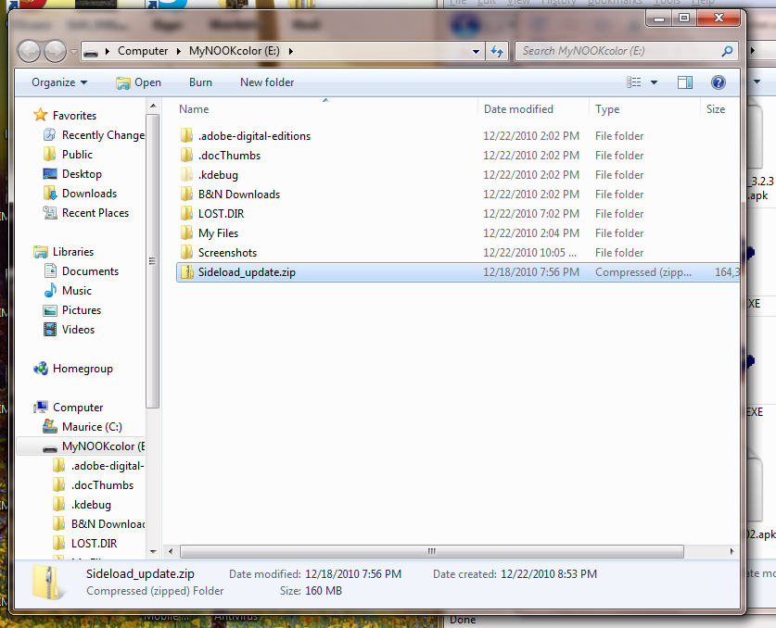Select the B&N Downloads folder icon
This screenshot has width=776, height=628.
coord(186,195)
